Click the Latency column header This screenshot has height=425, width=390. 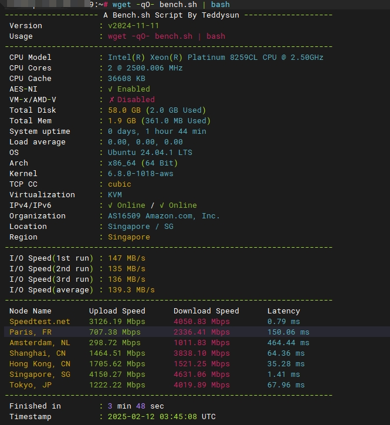(x=283, y=311)
